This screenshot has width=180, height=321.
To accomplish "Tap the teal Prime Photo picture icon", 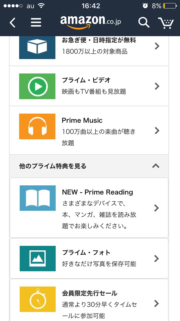I will (38, 259).
